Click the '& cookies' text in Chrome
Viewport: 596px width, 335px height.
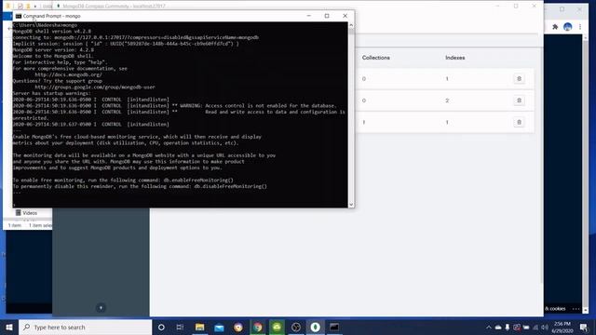click(555, 309)
